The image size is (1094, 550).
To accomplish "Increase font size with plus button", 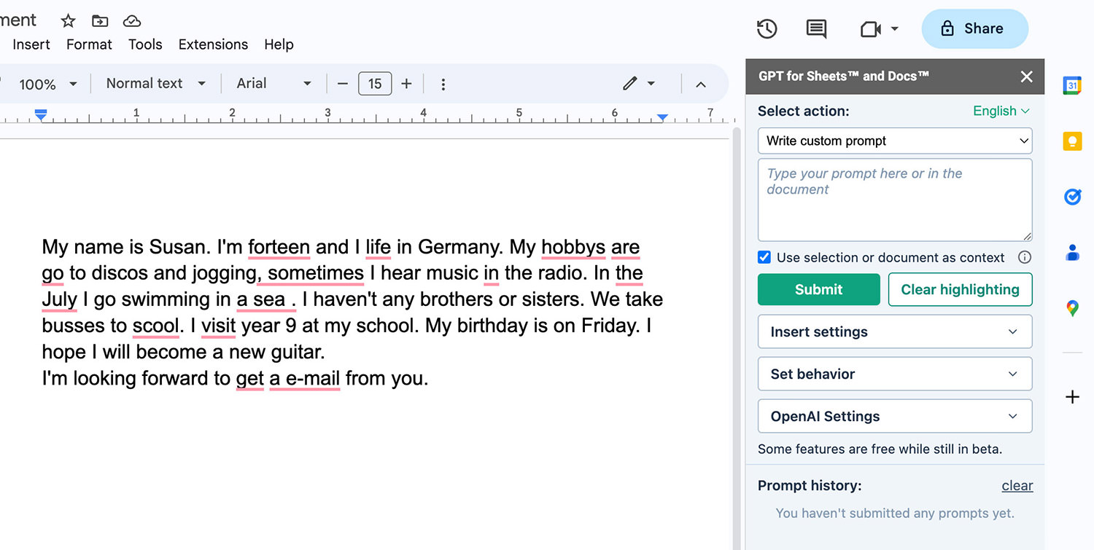I will point(406,84).
